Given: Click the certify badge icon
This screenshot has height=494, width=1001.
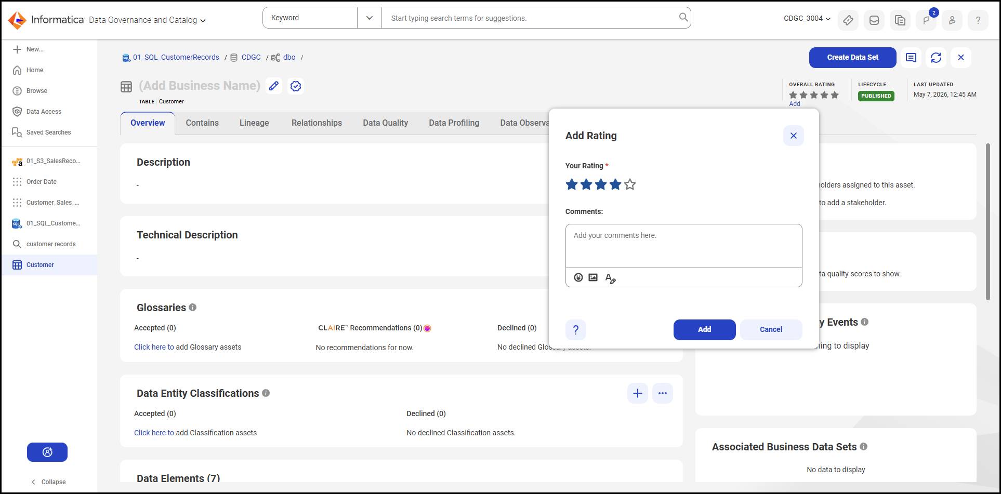Looking at the screenshot, I should click(296, 86).
